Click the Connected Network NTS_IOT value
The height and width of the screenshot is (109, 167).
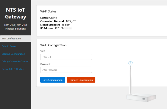coord(71,21)
